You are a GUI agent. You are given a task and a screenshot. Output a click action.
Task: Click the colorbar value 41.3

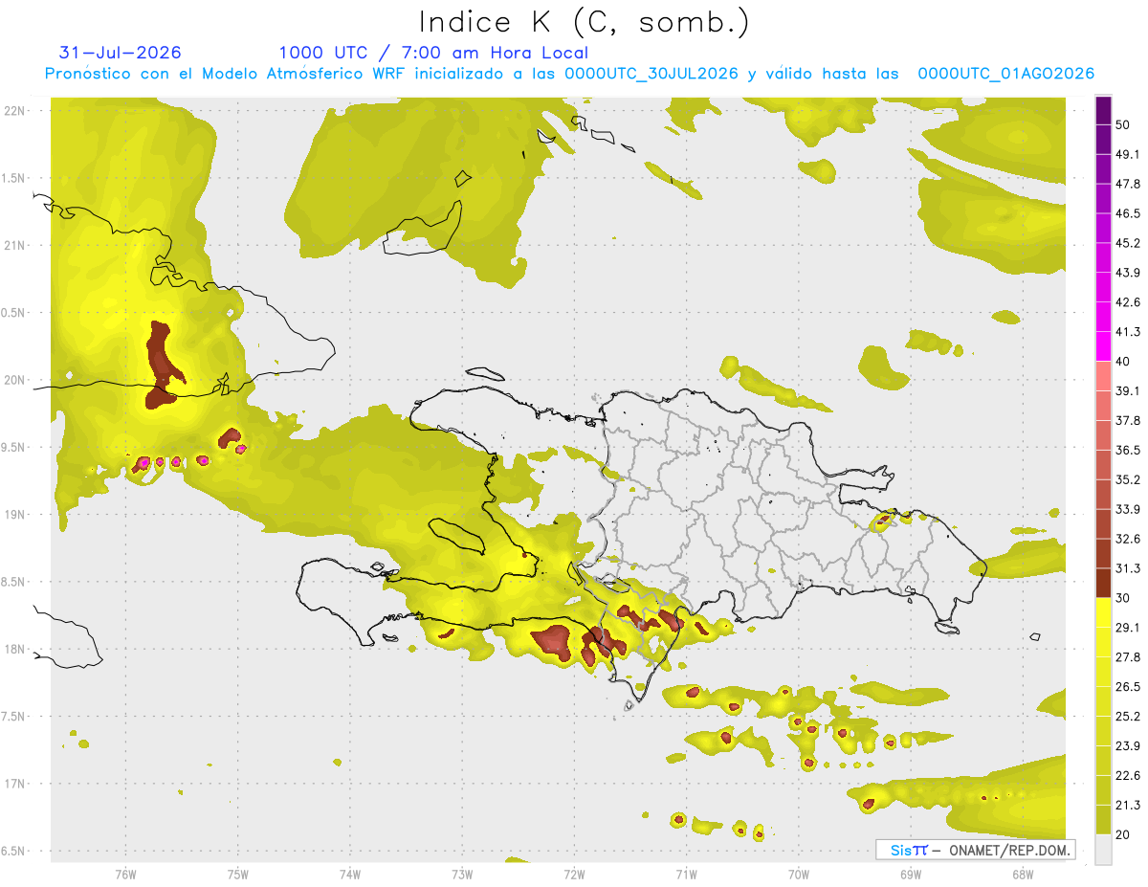pyautogui.click(x=1128, y=332)
